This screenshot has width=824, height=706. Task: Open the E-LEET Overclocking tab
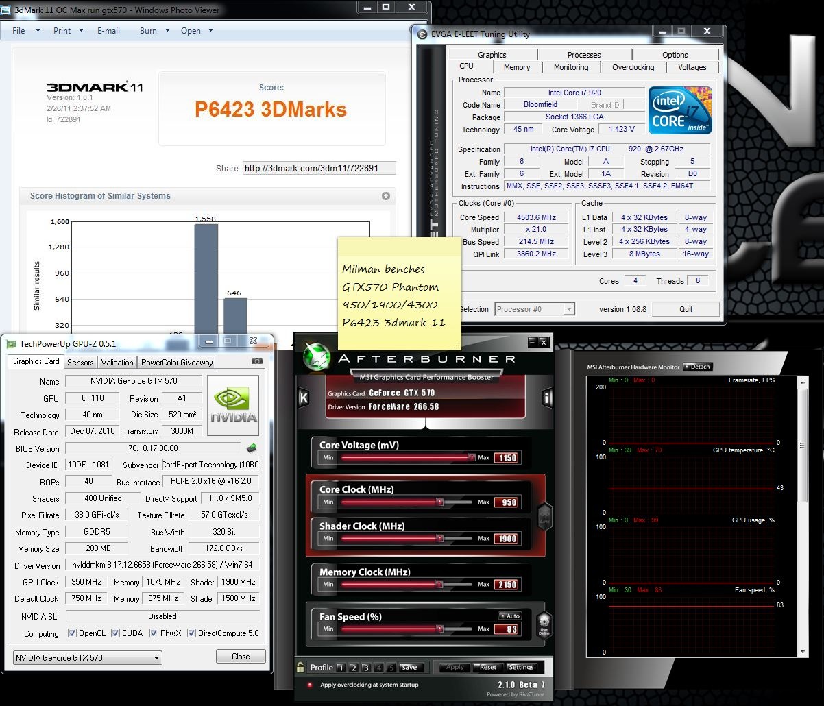[633, 67]
